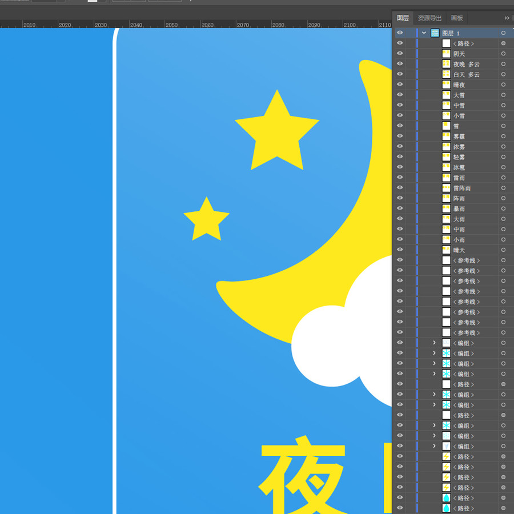This screenshot has width=514, height=514.
Task: Toggle visibility of the 冰雹 item
Action: click(400, 167)
